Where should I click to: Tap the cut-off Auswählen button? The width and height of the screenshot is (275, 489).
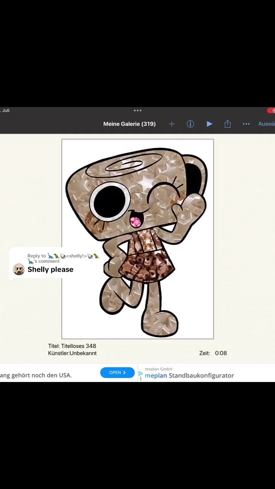coord(267,124)
